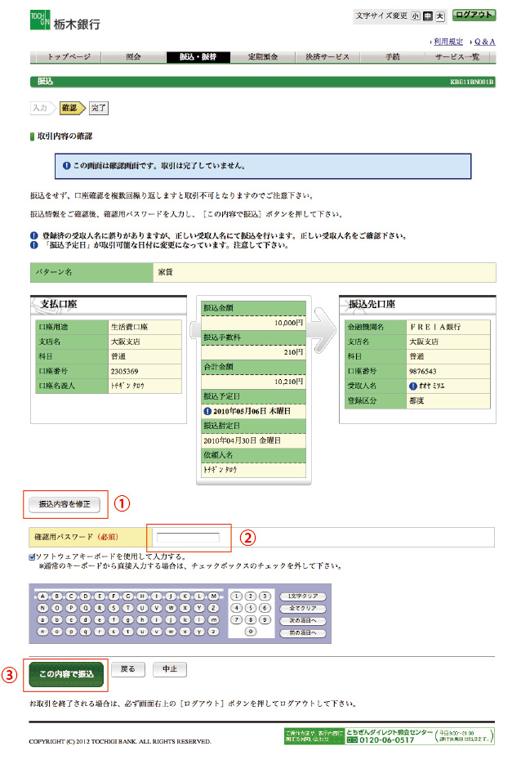Uncheck the software keyboard checkbox

33,556
